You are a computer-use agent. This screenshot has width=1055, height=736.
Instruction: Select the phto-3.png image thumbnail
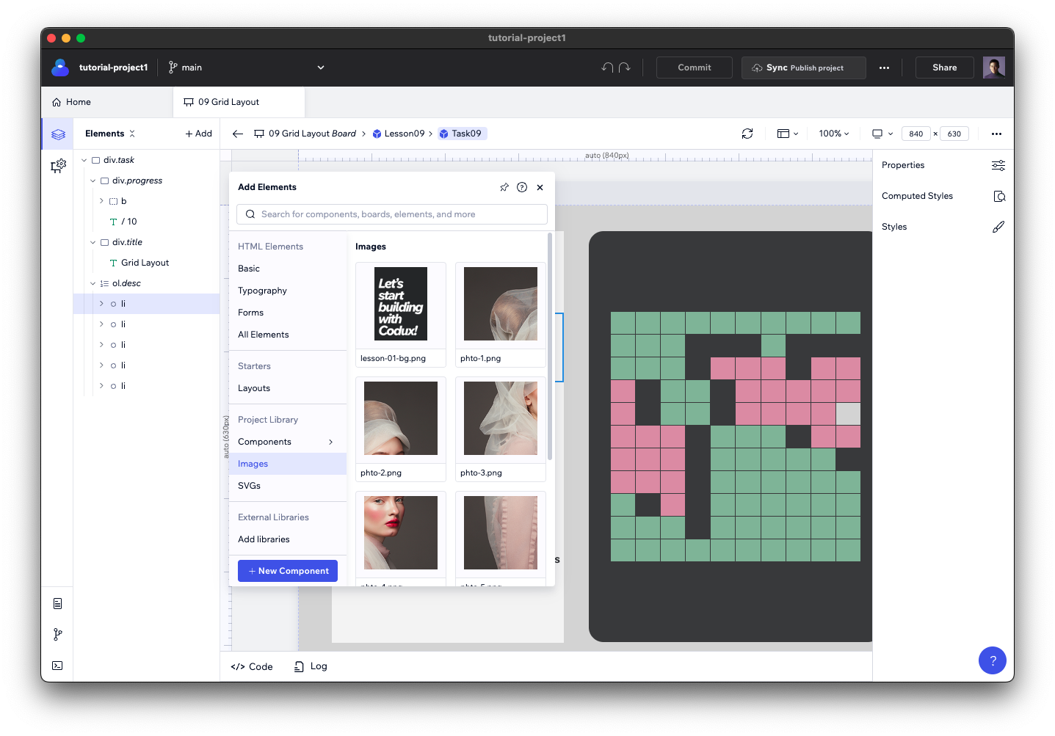pyautogui.click(x=501, y=429)
